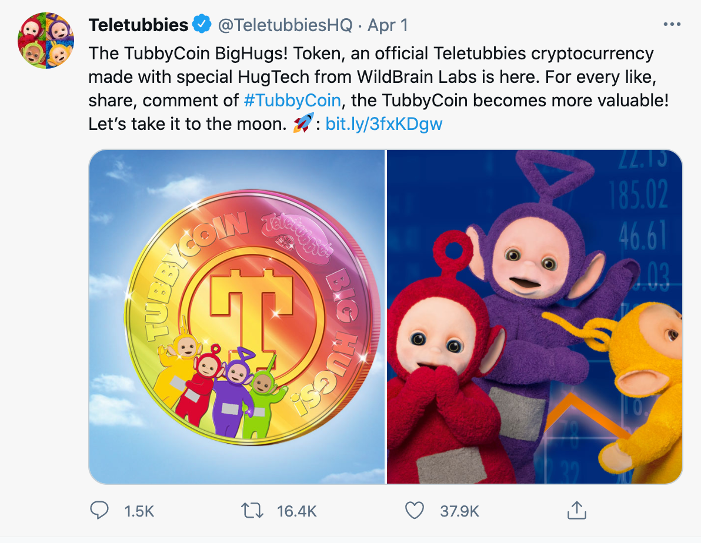Click the 37.9K likes count

coord(459,511)
